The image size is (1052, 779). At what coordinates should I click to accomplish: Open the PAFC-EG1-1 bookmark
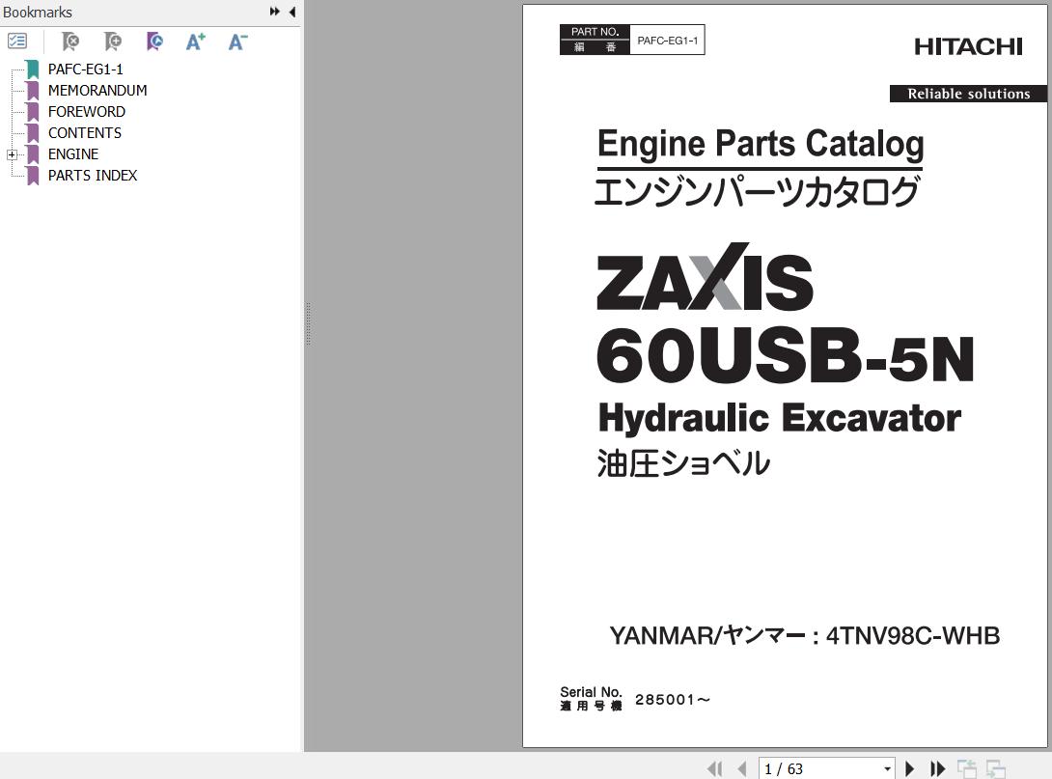pos(85,70)
